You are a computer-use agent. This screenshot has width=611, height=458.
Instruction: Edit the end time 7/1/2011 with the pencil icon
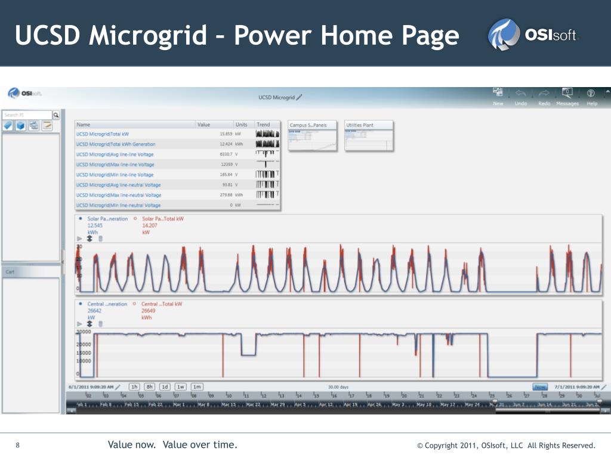pyautogui.click(x=604, y=387)
